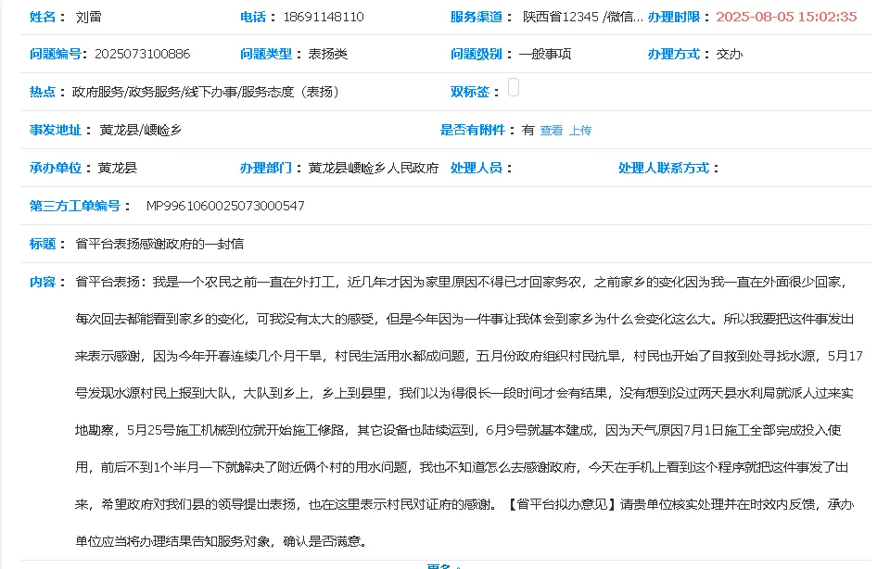Viewport: 890px width, 569px height.
Task: Click the 上传 upload link
Action: point(580,131)
